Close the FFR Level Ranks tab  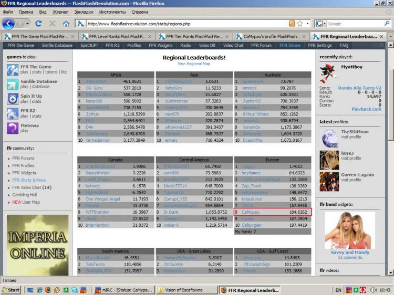(150, 37)
